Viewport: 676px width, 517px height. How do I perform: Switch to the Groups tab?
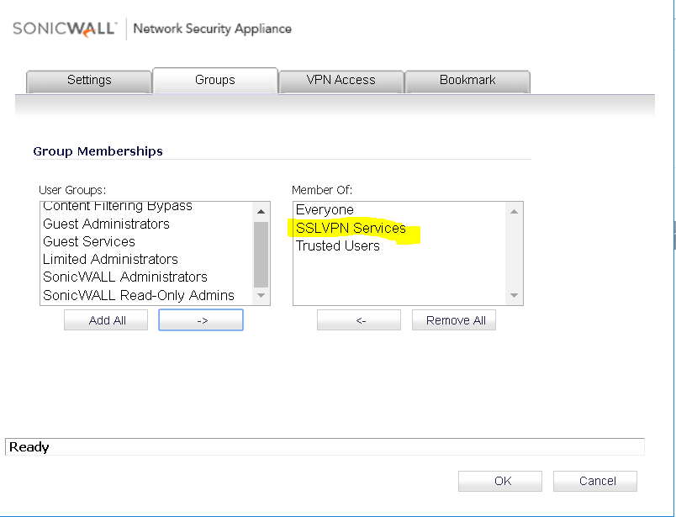[x=215, y=80]
